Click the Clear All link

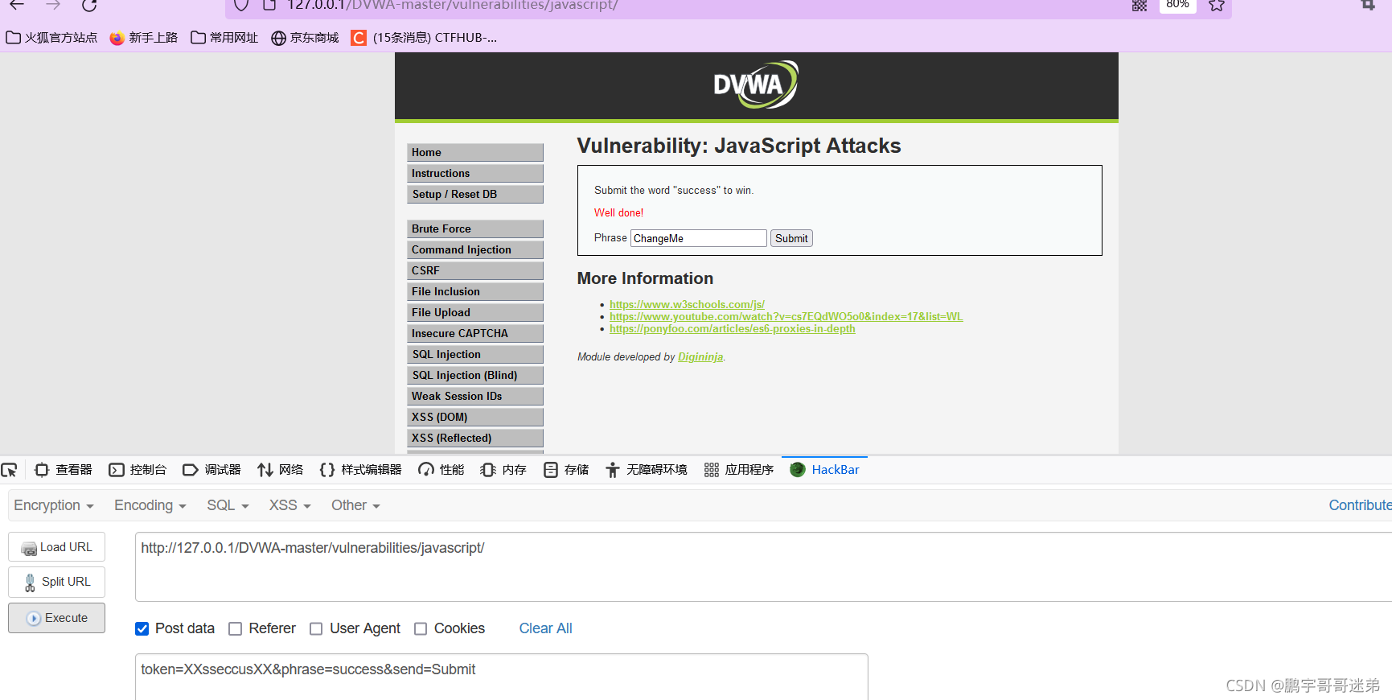point(545,628)
